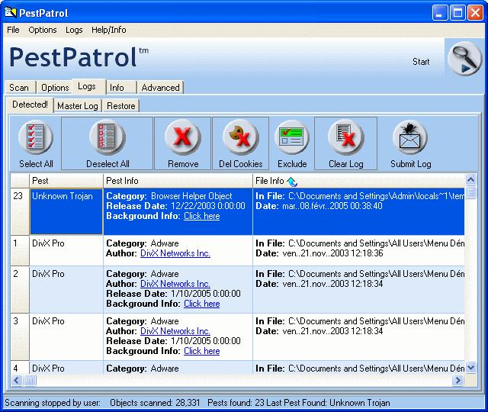Click Scanning stopped by user status text
This screenshot has width=488, height=412.
pos(53,403)
